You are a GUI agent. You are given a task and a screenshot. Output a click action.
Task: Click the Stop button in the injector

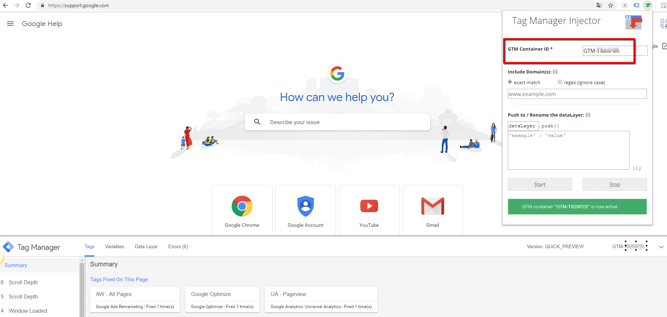click(x=615, y=184)
